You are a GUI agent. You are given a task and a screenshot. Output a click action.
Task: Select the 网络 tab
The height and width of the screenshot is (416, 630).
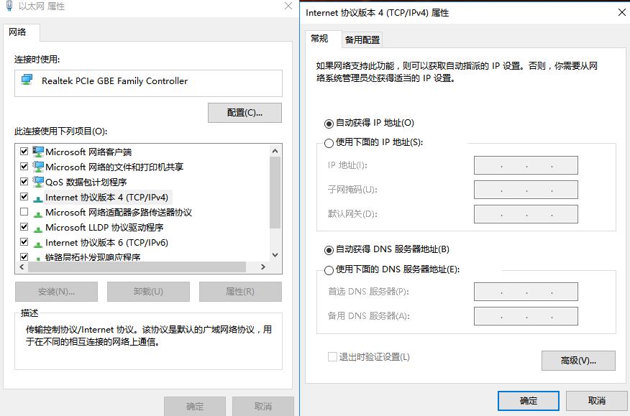tap(17, 32)
